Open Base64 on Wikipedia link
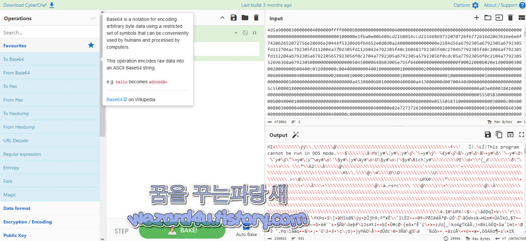Image resolution: width=526 pixels, height=241 pixels. click(114, 99)
